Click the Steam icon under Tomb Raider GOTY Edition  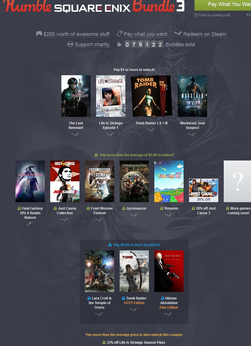point(133,309)
